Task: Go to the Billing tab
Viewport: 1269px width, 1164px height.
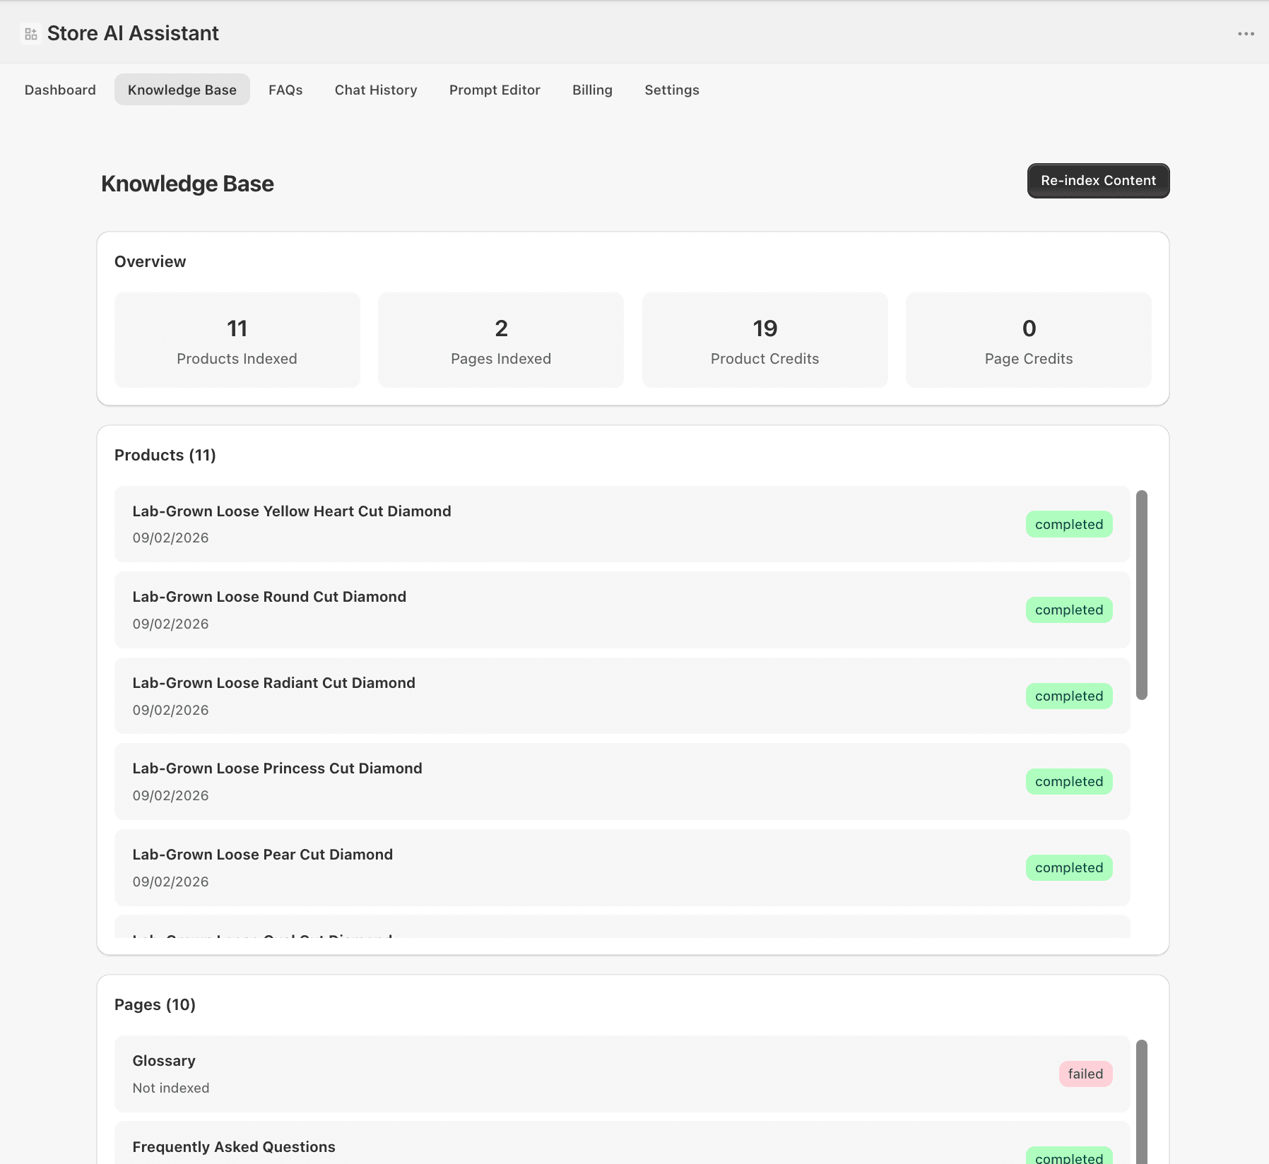Action: pyautogui.click(x=592, y=90)
